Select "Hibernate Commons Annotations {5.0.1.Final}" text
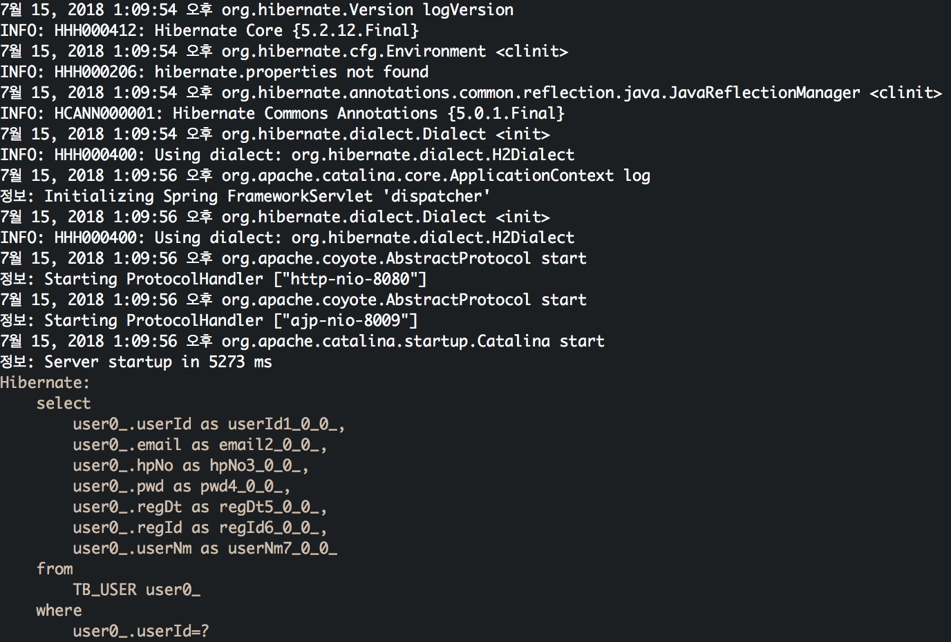The height and width of the screenshot is (642, 951). point(368,114)
